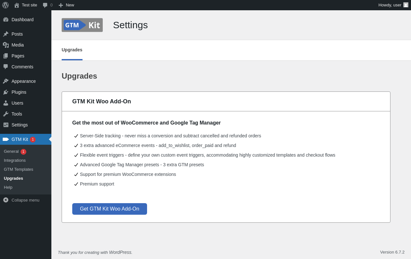Click the Server-Side tracking feature line
Image resolution: width=411 pixels, height=259 pixels.
[x=171, y=136]
